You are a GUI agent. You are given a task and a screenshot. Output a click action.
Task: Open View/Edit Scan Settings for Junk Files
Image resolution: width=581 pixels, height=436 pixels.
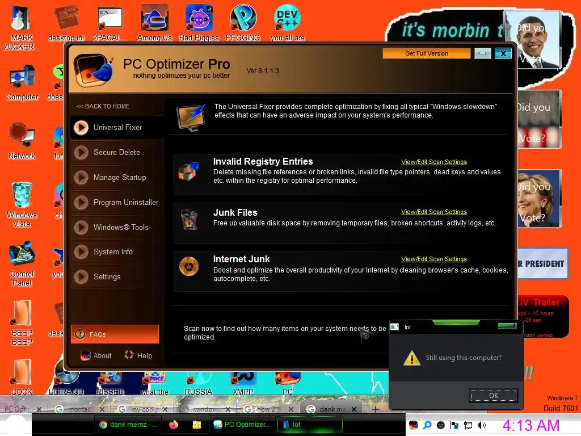434,212
